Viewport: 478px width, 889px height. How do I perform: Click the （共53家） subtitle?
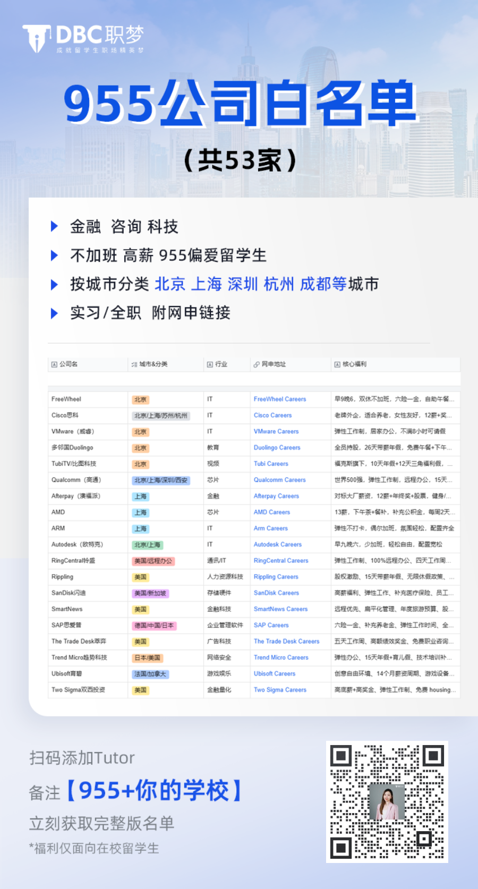(x=240, y=160)
